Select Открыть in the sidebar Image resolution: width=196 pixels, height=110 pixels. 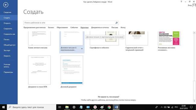[7, 23]
